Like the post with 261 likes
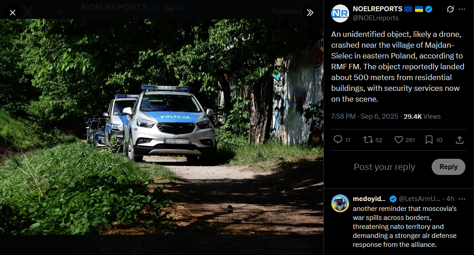This screenshot has height=255, width=474. coord(405,140)
